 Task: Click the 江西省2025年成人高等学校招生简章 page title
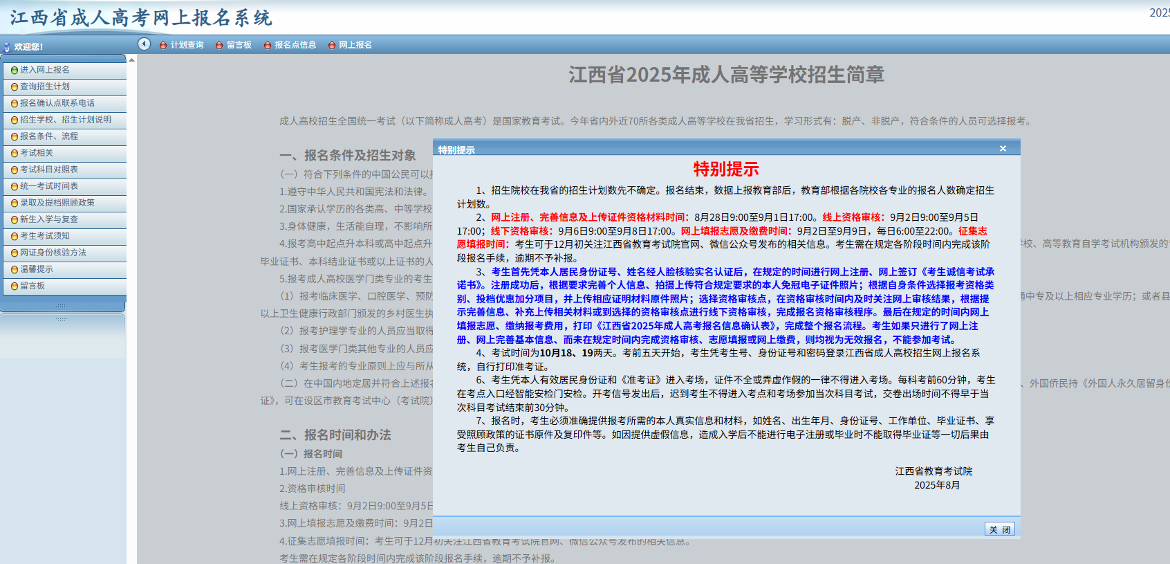726,75
